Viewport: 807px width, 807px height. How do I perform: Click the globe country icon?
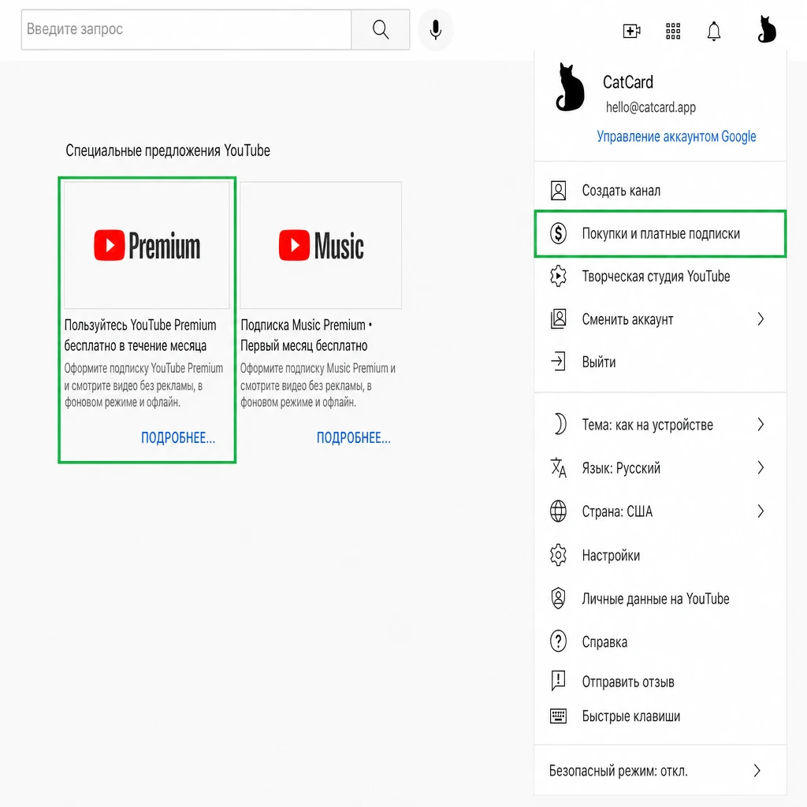coord(559,511)
